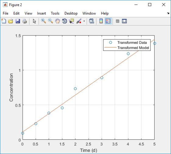Activate the Rotate 3D tool

tap(64, 21)
